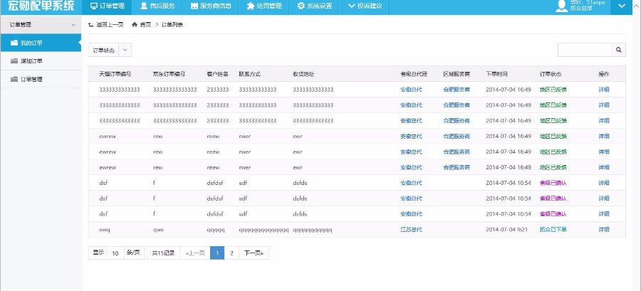Viewport: 641px width, 291px height.
Task: Click the 订单列表 breadcrumb text
Action: [172, 24]
